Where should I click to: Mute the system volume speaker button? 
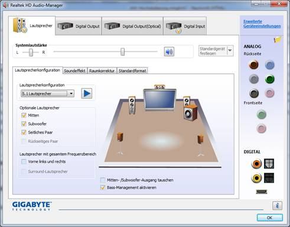point(169,51)
